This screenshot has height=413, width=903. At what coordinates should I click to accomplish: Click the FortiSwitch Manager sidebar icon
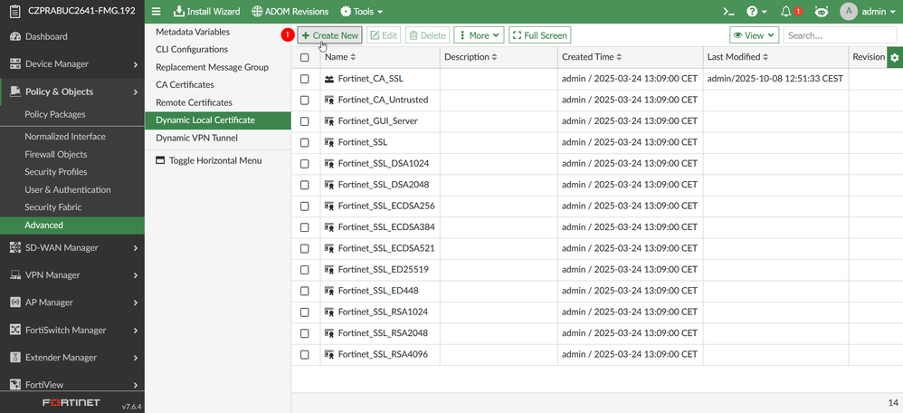(15, 330)
